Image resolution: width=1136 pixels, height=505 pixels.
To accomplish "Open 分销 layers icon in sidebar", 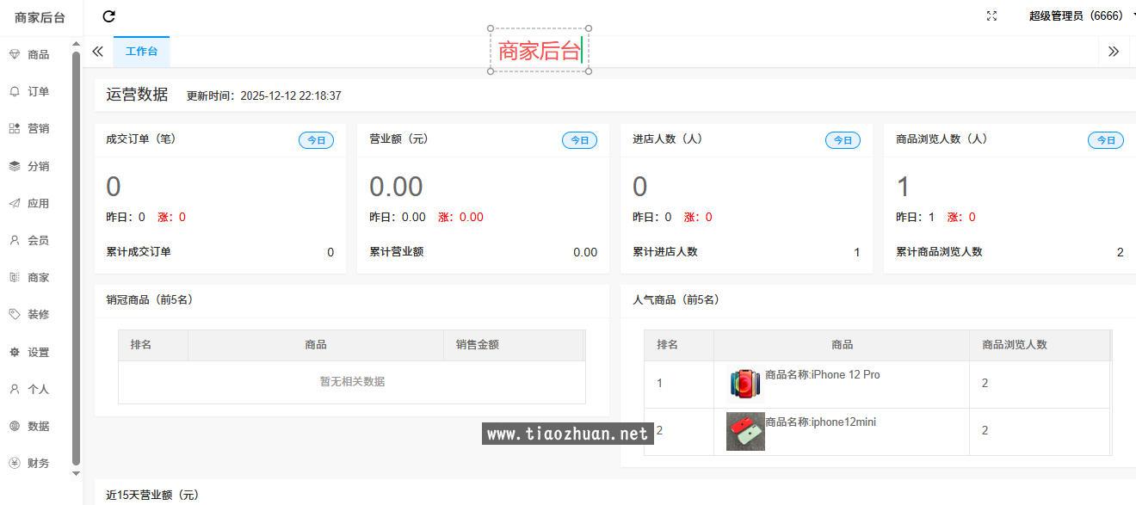I will coord(15,166).
